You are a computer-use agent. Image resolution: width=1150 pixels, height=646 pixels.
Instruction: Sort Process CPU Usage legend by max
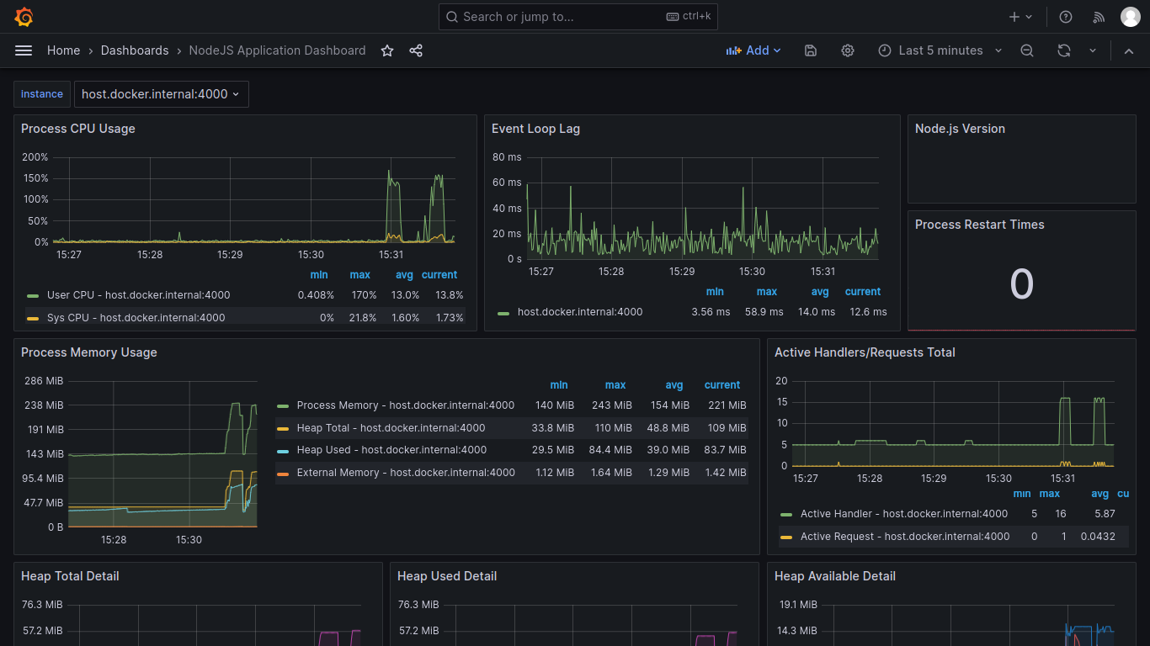(x=360, y=275)
